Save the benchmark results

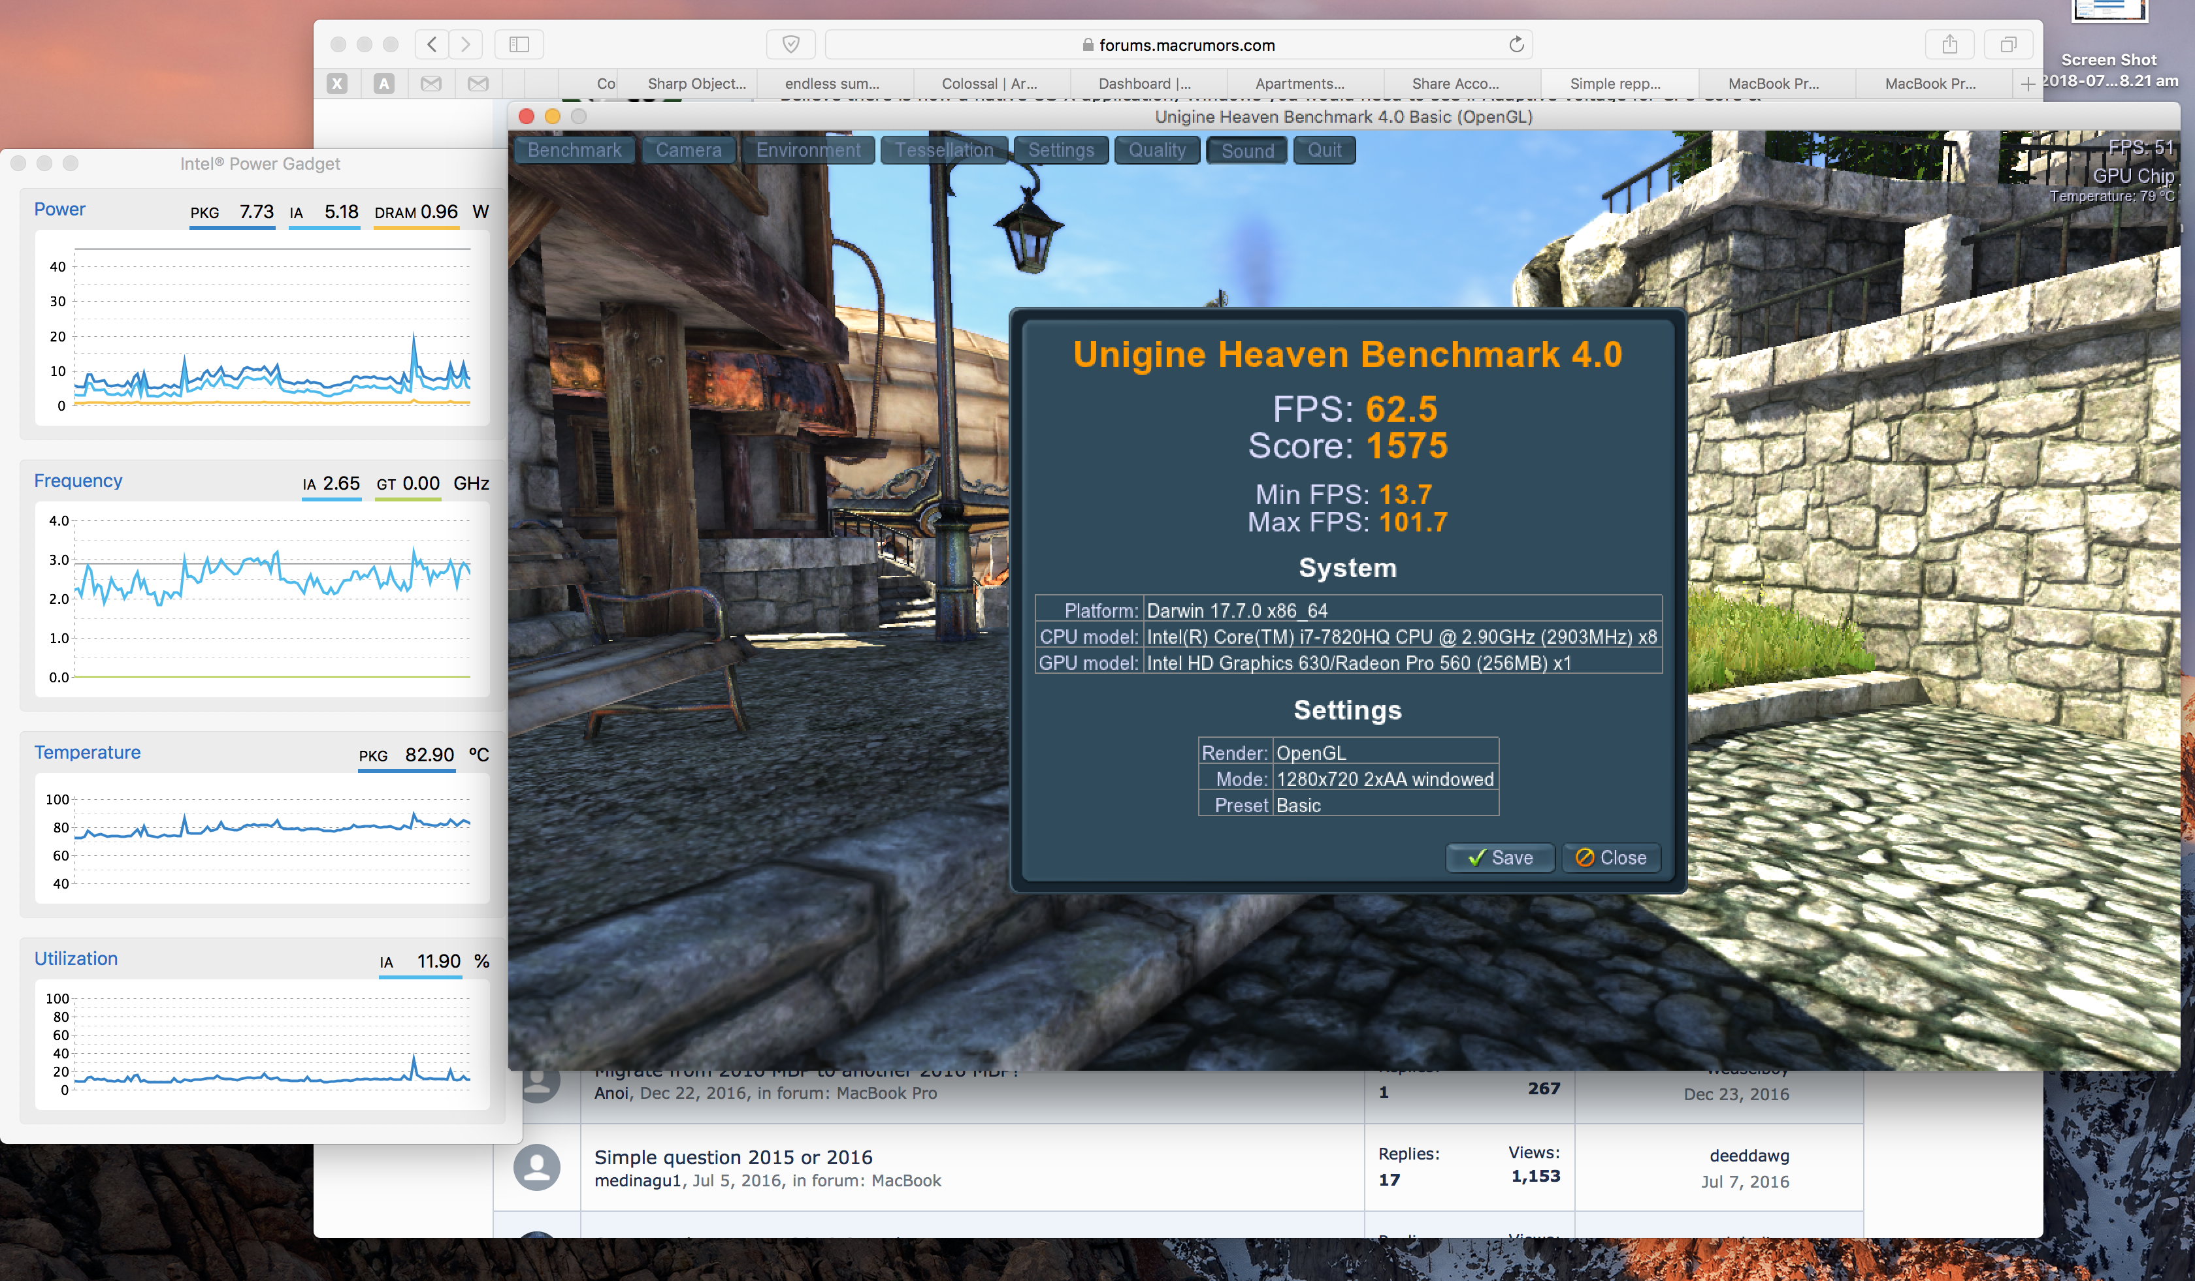tap(1500, 858)
